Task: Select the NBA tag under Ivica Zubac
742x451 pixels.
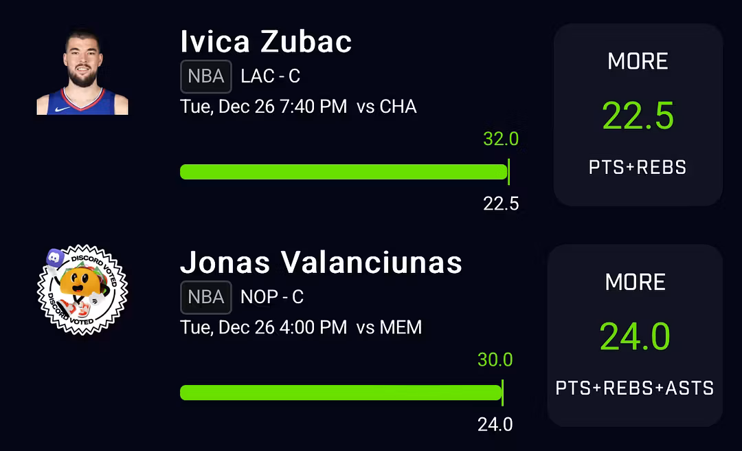Action: pos(206,76)
